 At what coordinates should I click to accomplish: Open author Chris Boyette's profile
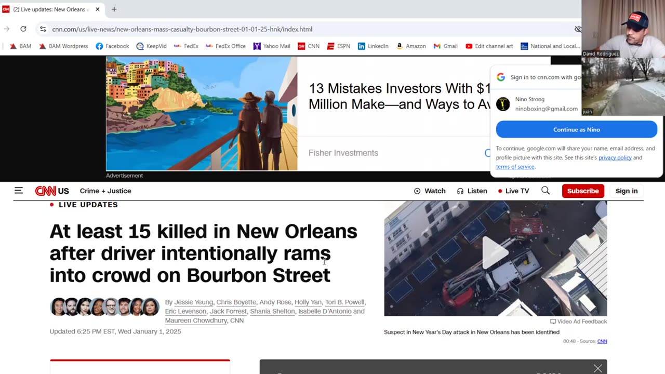[236, 302]
